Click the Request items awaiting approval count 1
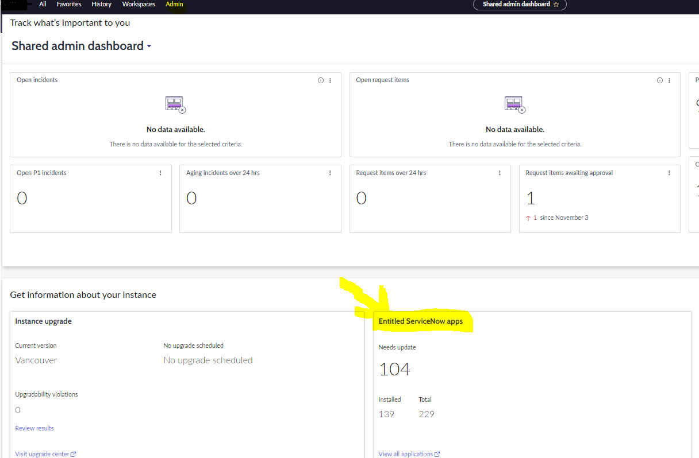Screen dimensions: 699x458 [x=531, y=199]
